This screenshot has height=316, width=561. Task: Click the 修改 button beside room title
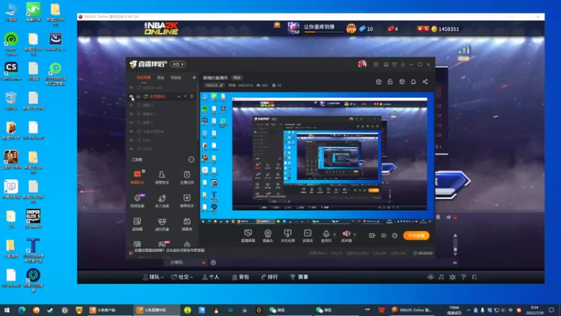click(x=237, y=78)
